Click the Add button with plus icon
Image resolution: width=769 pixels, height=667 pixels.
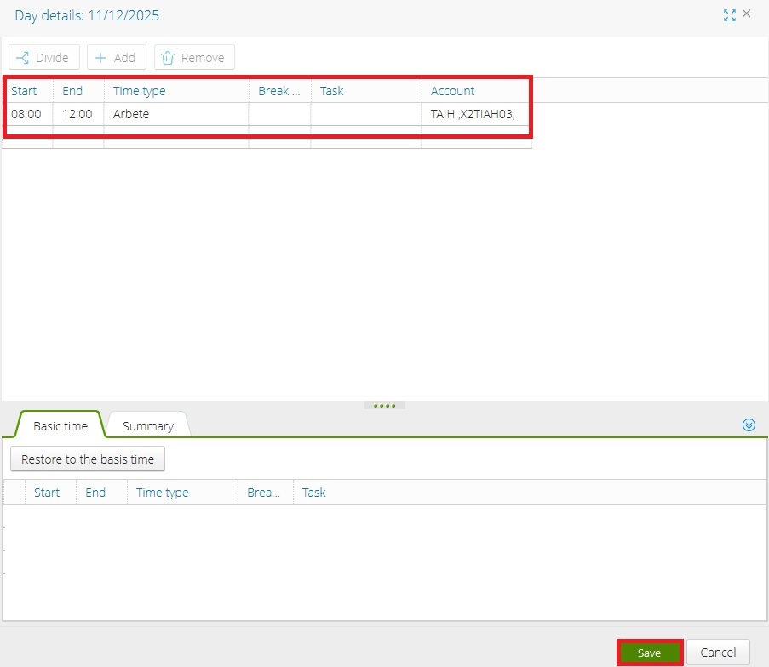[116, 58]
